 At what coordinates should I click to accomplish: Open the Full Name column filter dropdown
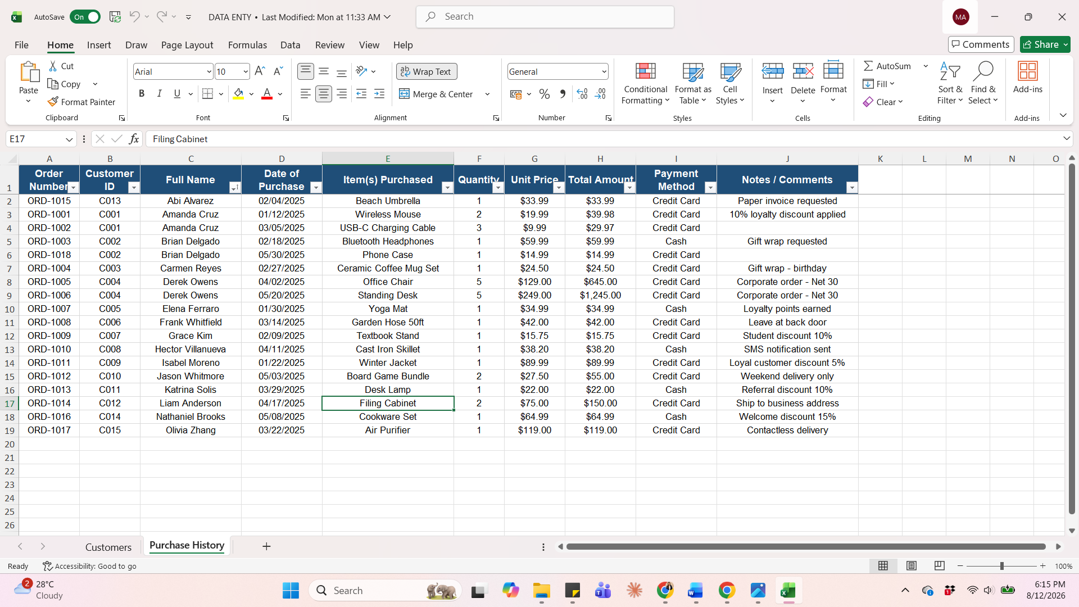click(x=234, y=188)
